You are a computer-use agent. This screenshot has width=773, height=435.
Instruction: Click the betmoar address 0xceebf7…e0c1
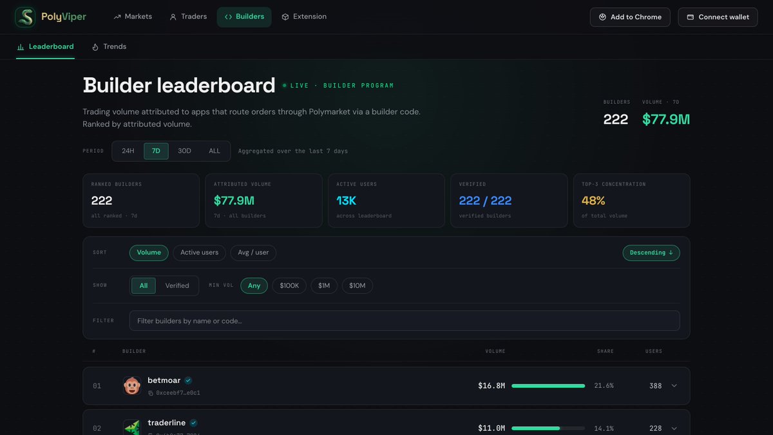(x=178, y=392)
